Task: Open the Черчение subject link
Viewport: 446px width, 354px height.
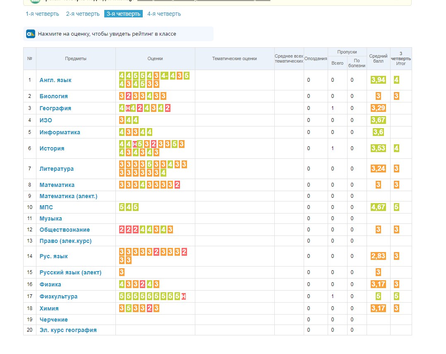Action: pyautogui.click(x=53, y=320)
